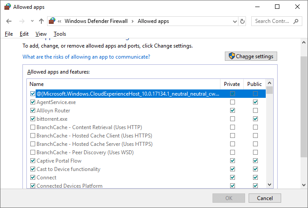Image resolution: width=308 pixels, height=208 pixels.
Task: Enable Private checkbox for bittorrent.exe
Action: [232, 119]
